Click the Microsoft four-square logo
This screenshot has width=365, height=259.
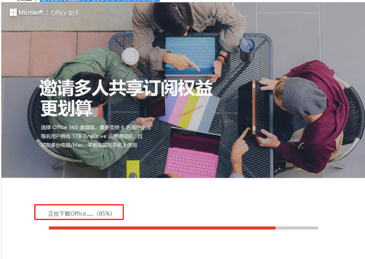(13, 13)
